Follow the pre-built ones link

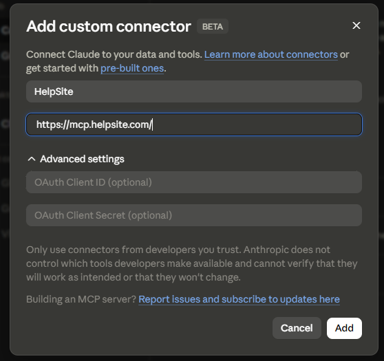pyautogui.click(x=132, y=68)
